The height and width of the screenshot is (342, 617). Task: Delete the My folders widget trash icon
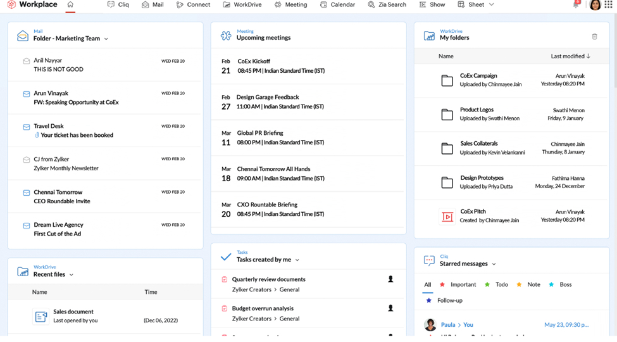point(595,37)
